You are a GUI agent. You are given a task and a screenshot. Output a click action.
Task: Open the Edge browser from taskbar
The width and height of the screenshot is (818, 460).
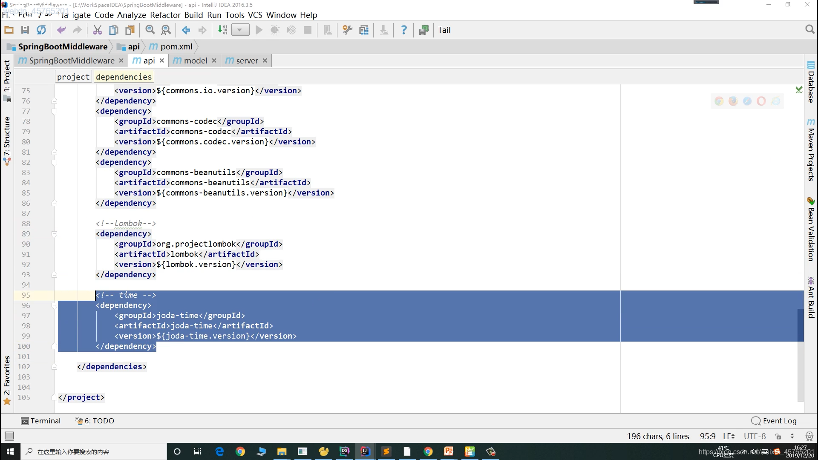[x=219, y=451]
